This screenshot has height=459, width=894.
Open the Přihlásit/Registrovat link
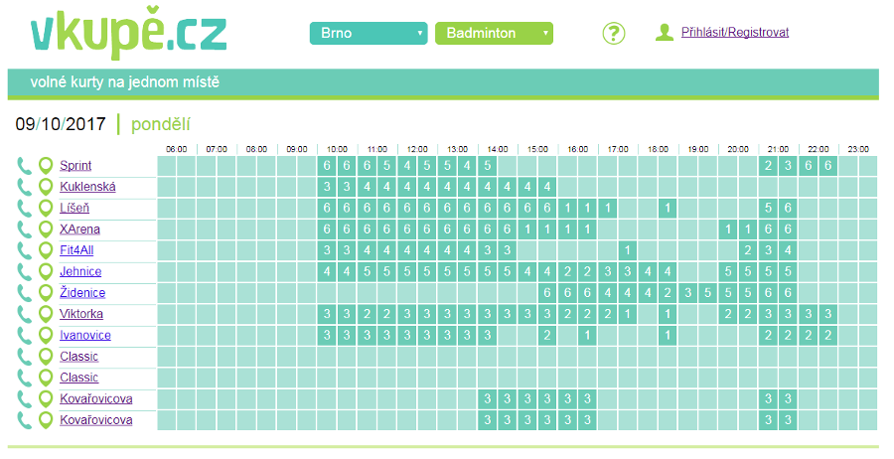coord(735,32)
